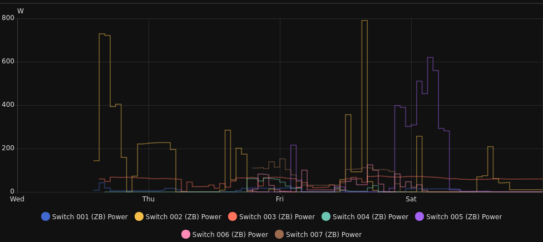Click the tallest yellow peak near 800 W
The height and width of the screenshot is (242, 543).
click(364, 21)
